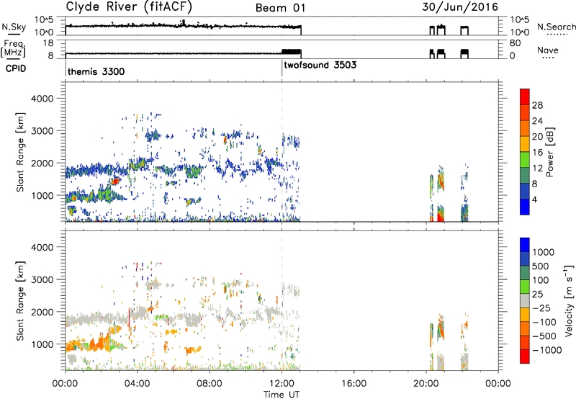The width and height of the screenshot is (576, 399).
Task: Click the 'themis 3300' CPID text
Action: [96, 71]
